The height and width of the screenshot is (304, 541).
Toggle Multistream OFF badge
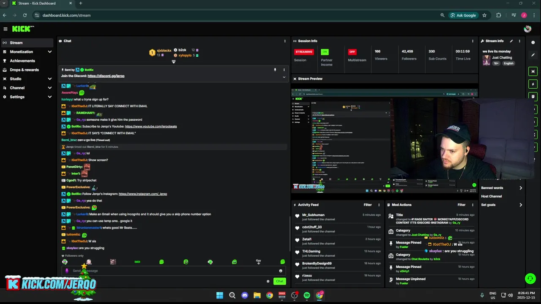(352, 52)
